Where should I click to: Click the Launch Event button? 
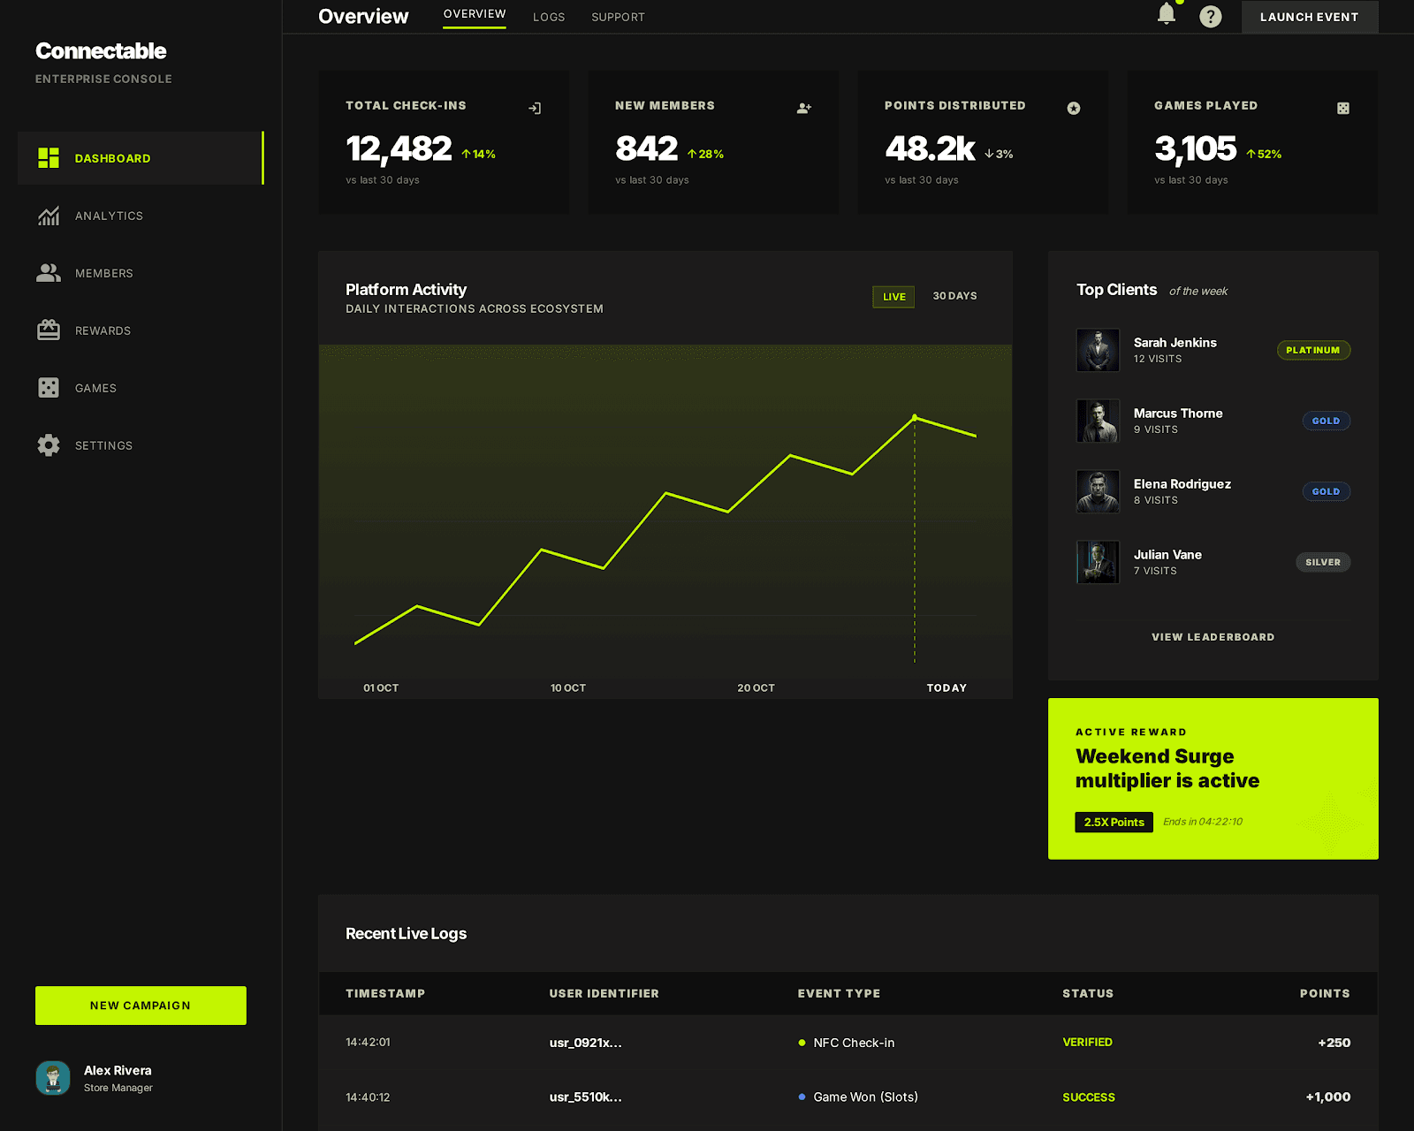(x=1309, y=17)
